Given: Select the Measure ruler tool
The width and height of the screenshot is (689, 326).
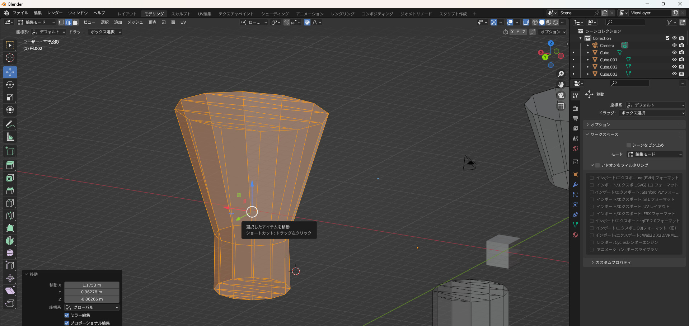Looking at the screenshot, I should coord(10,137).
